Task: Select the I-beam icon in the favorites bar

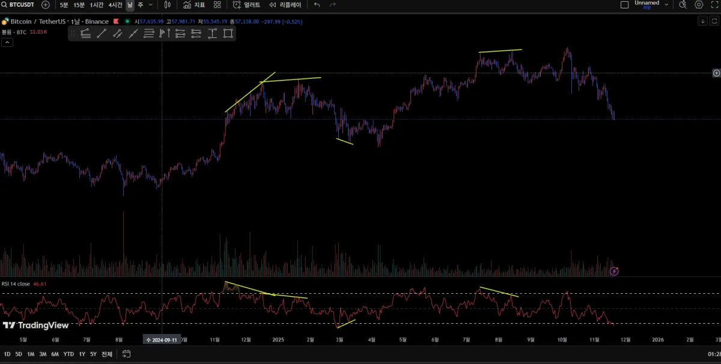Action: [212, 34]
